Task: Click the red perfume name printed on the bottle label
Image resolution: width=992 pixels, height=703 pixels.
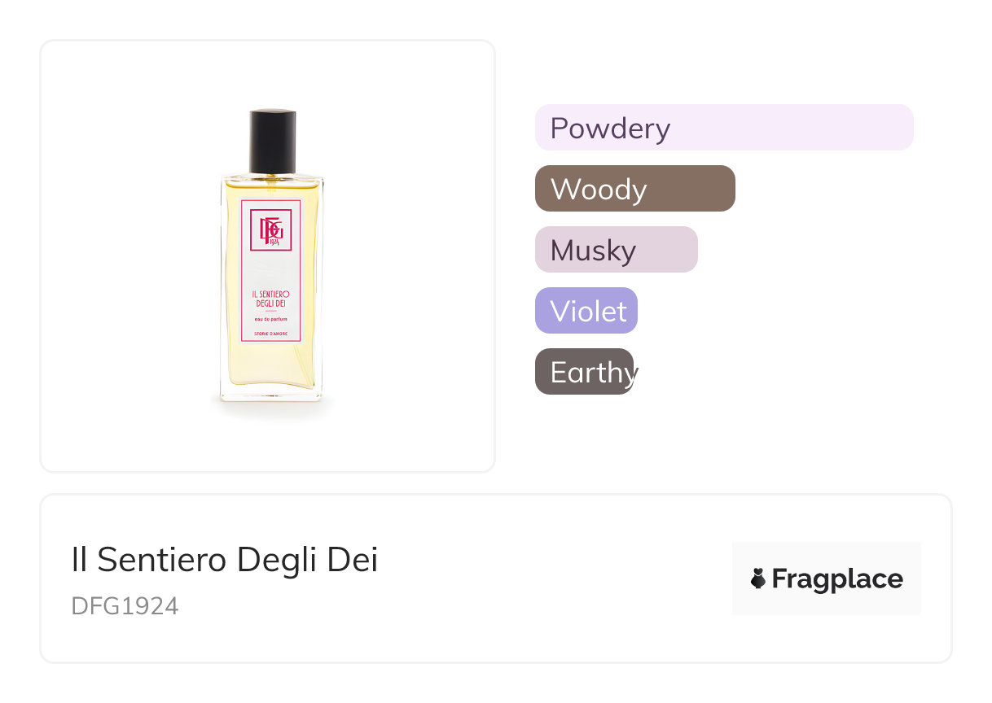Action: pyautogui.click(x=272, y=298)
